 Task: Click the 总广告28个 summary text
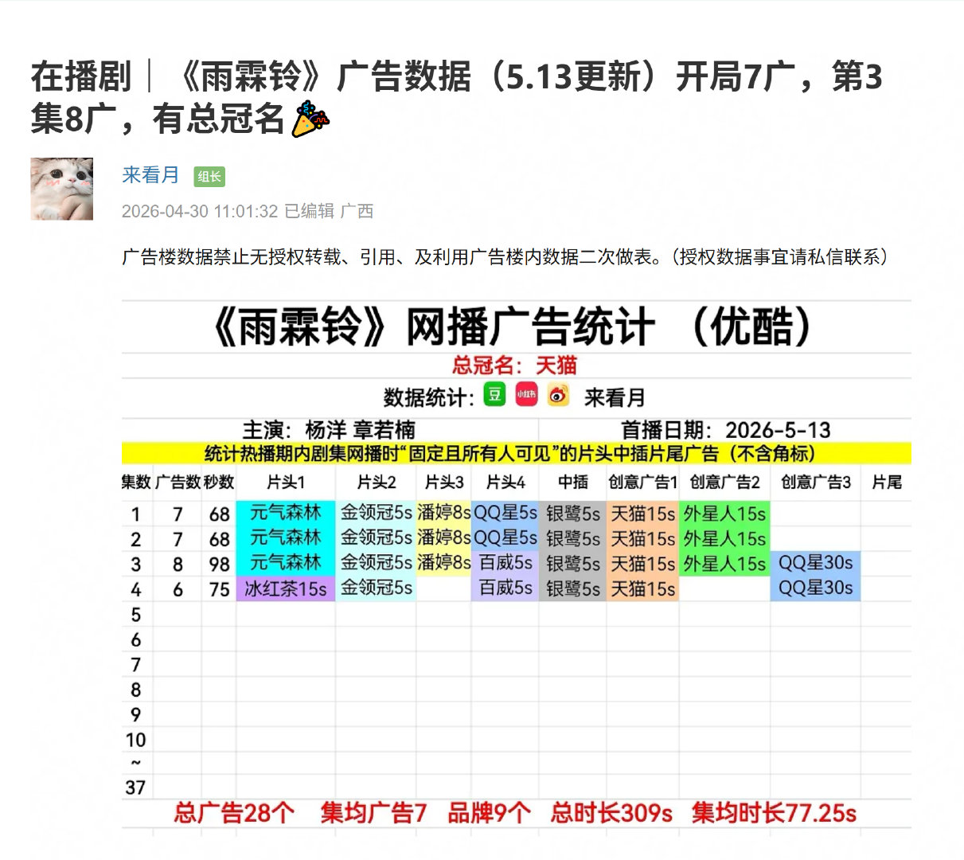pos(234,813)
